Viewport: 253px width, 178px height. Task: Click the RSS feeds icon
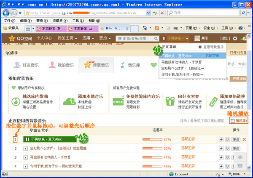[157, 28]
